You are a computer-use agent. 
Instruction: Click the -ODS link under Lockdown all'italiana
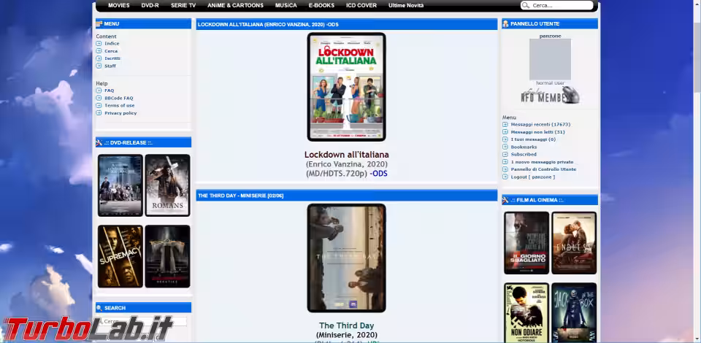tap(379, 173)
